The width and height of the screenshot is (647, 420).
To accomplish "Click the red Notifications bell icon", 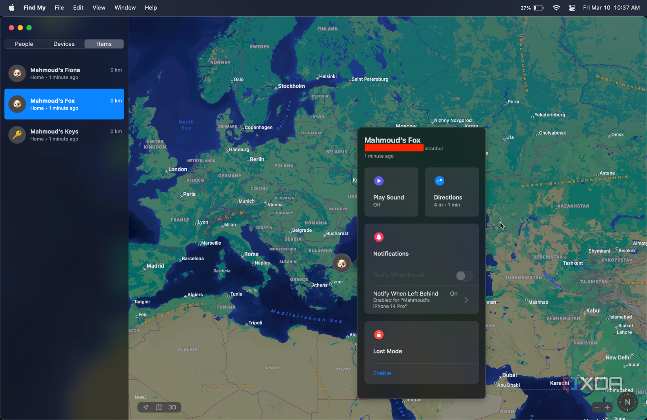I will 378,237.
